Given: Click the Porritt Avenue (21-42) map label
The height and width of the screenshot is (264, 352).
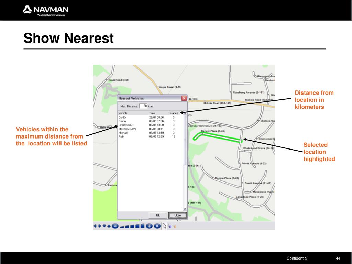Looking at the screenshot, I should click(x=258, y=183).
